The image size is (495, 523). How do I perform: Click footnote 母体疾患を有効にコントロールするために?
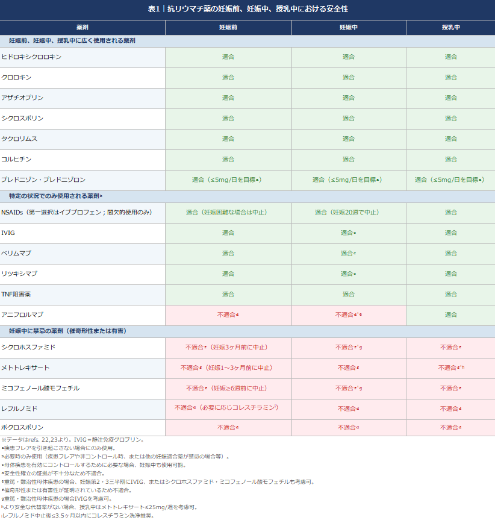pos(94,465)
